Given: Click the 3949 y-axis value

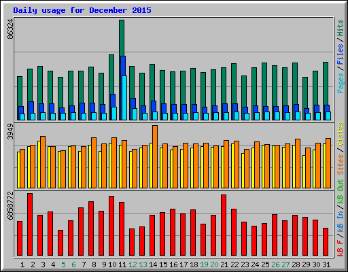Looking at the screenshot, I should pyautogui.click(x=10, y=132).
